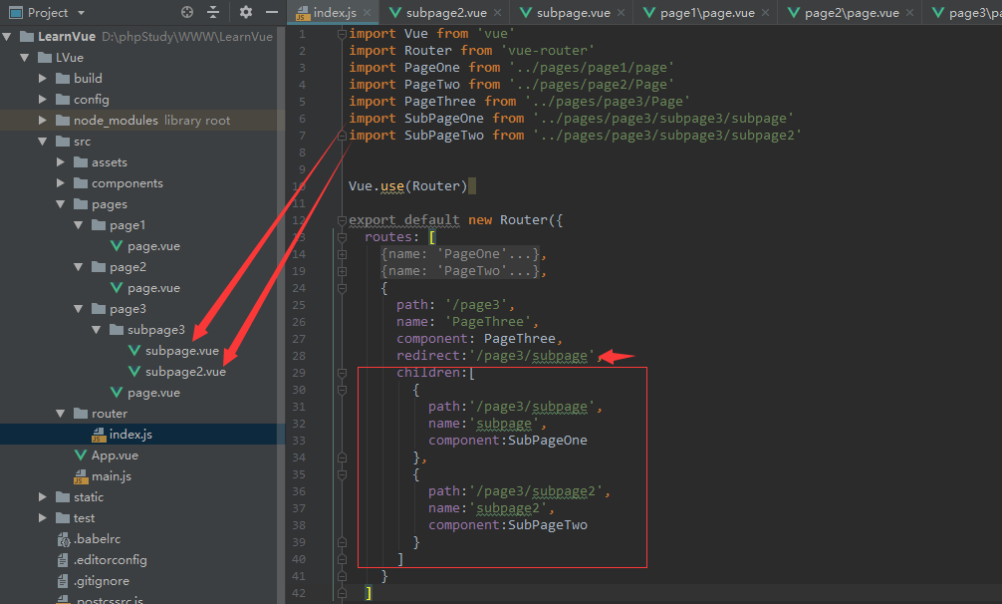1002x604 pixels.
Task: Select .editorconfig file
Action: 110,560
